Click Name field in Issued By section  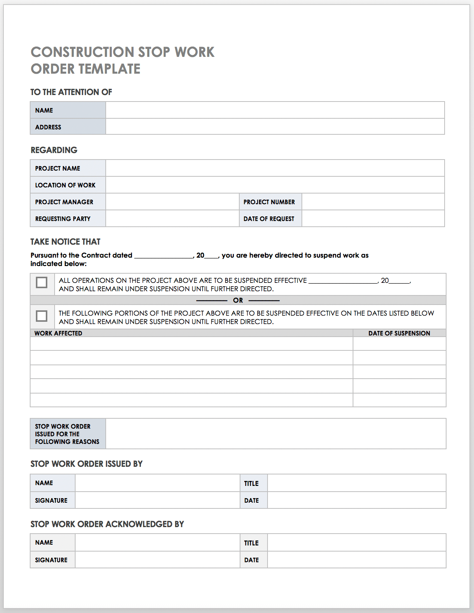[157, 483]
